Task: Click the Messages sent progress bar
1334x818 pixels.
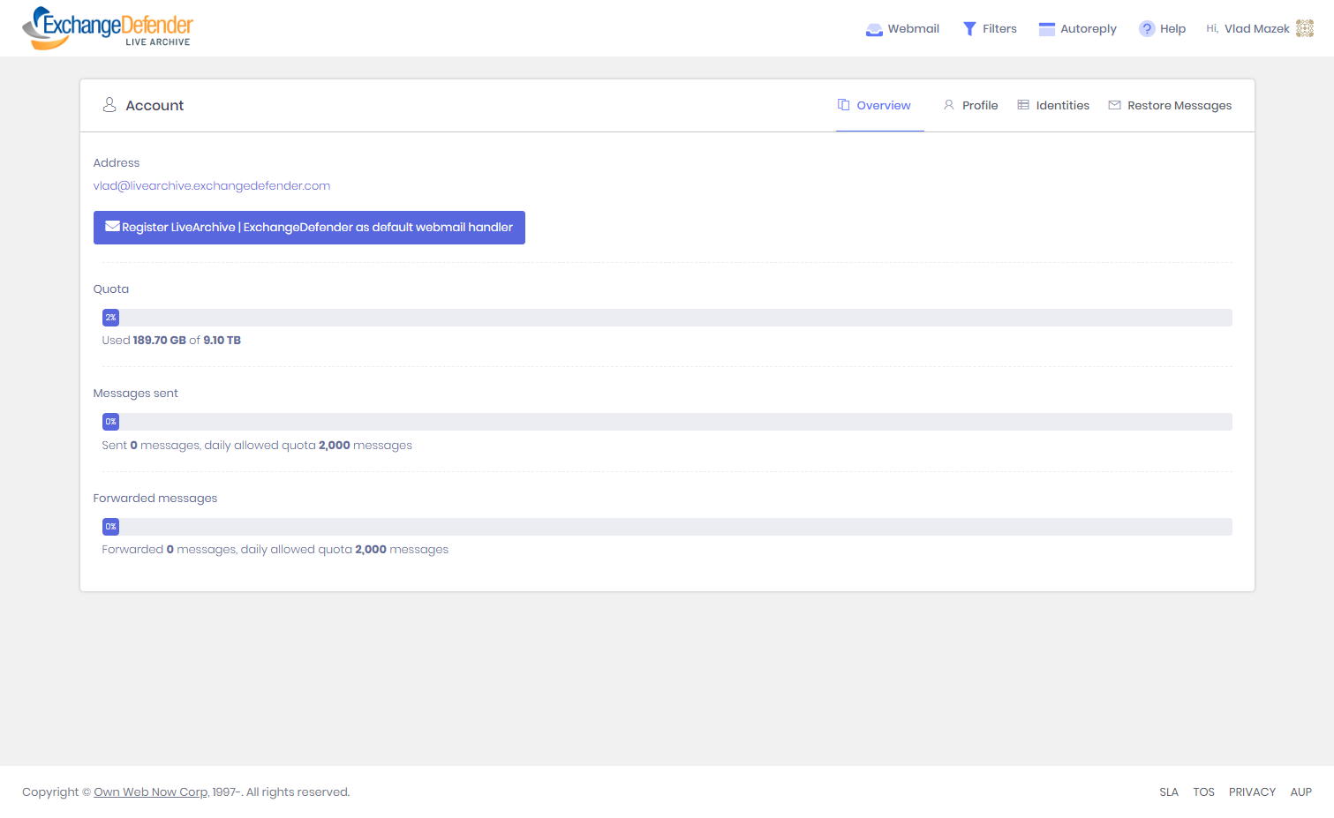Action: [x=667, y=422]
